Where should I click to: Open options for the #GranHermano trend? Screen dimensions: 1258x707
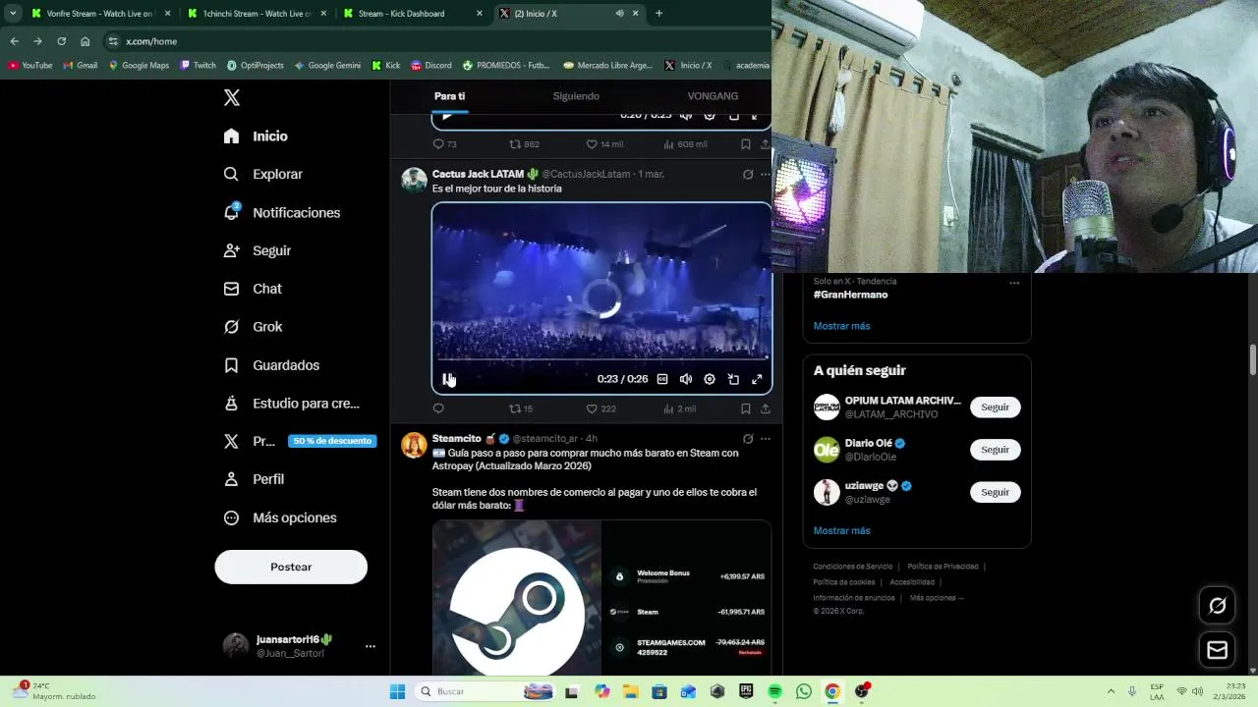click(x=1014, y=283)
